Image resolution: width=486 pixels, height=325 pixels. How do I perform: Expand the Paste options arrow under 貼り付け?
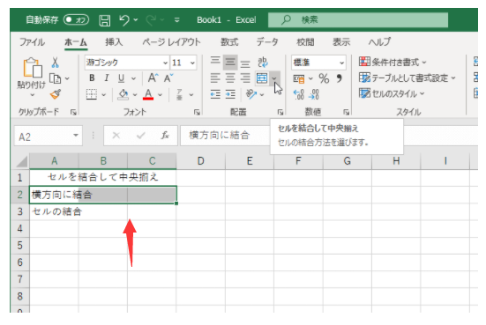tap(33, 95)
